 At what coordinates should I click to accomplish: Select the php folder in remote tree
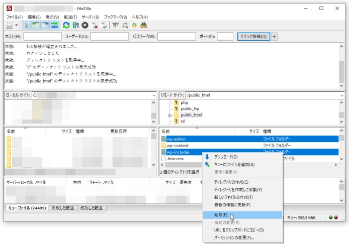click(184, 102)
